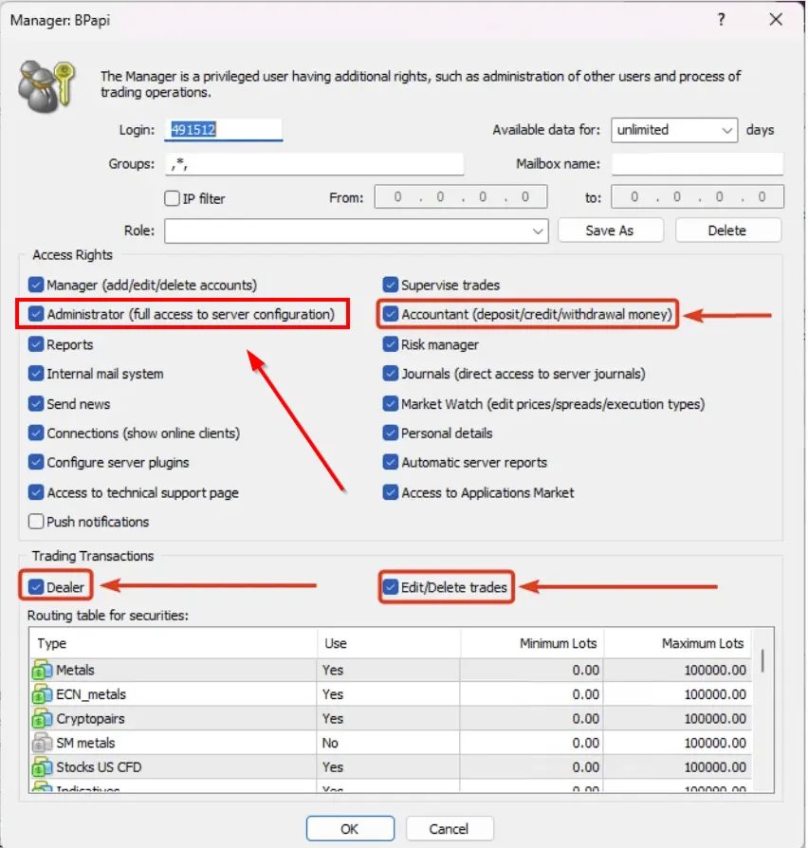808x848 pixels.
Task: Click the Stocks US CFD icon
Action: click(44, 766)
